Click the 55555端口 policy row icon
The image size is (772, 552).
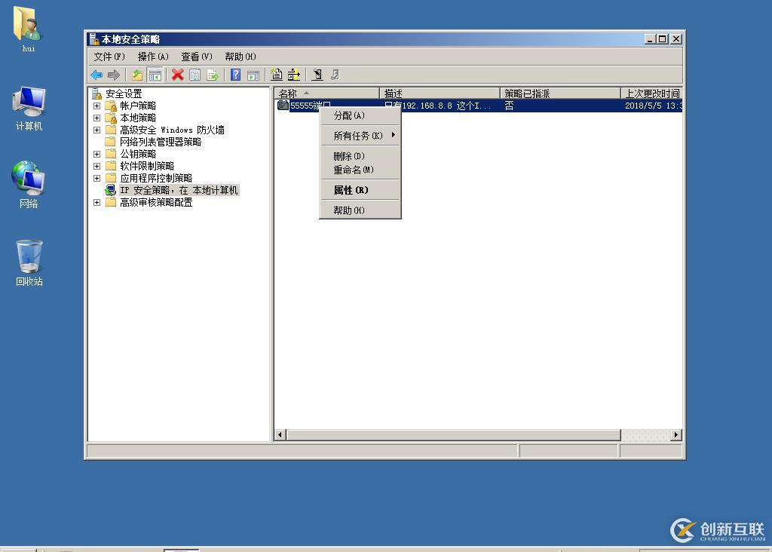click(283, 106)
